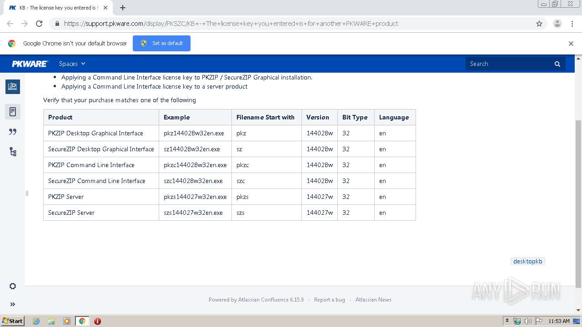Click the red security taskbar icon
The image size is (582, 327).
pos(97,321)
